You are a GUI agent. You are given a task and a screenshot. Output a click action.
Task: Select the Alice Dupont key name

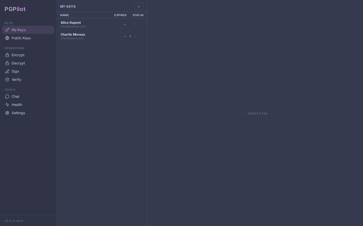pyautogui.click(x=71, y=23)
